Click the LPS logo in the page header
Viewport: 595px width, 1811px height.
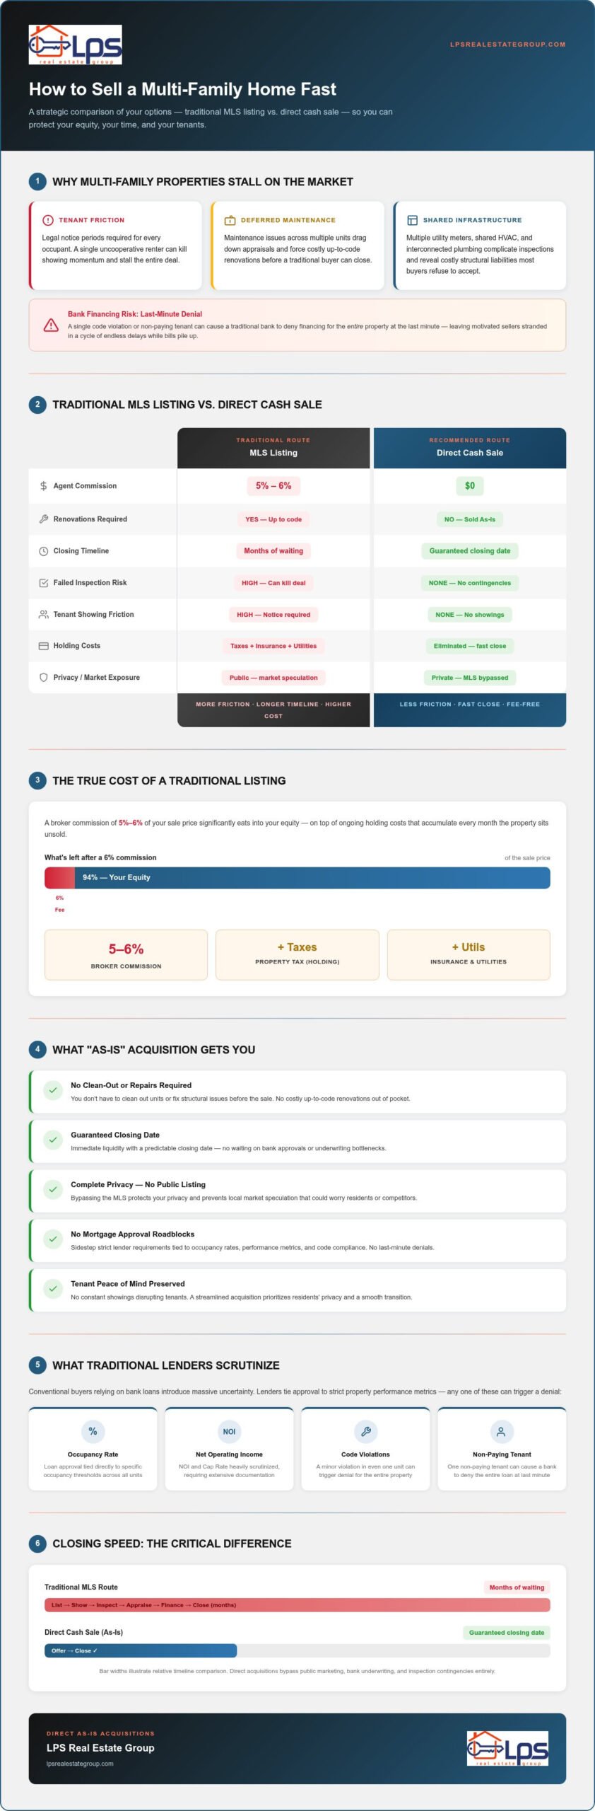75,45
